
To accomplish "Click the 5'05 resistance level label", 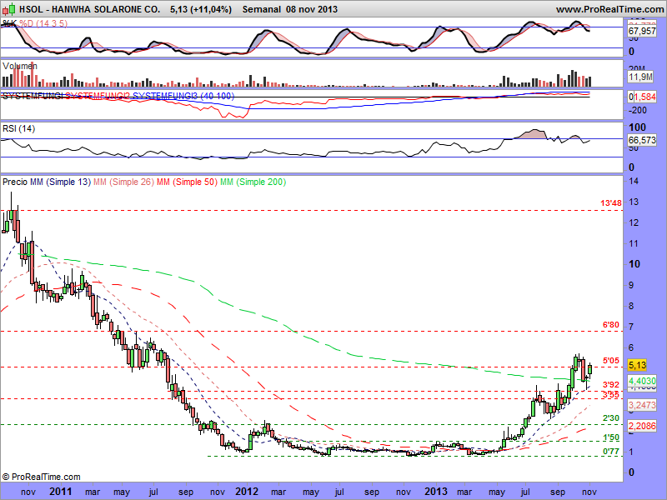I will (611, 361).
